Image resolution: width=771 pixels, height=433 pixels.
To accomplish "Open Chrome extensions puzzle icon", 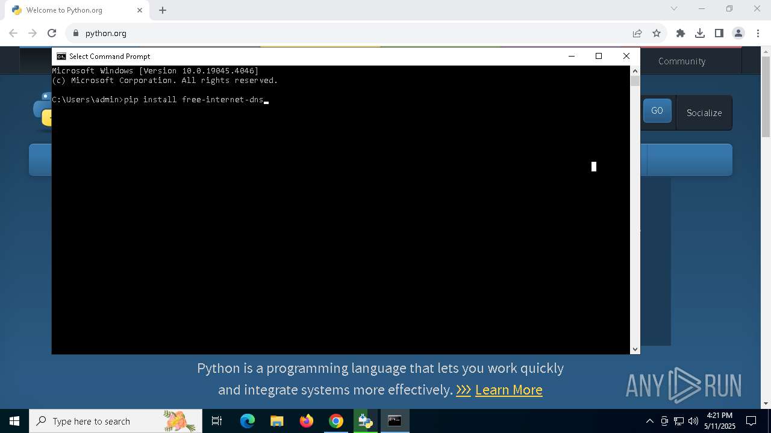I will point(681,33).
